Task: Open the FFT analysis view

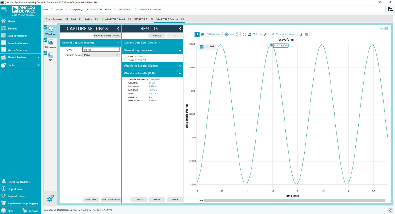Action: click(50, 55)
